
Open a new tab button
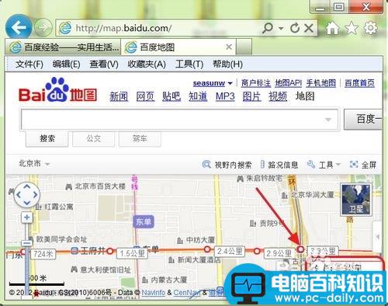click(244, 47)
